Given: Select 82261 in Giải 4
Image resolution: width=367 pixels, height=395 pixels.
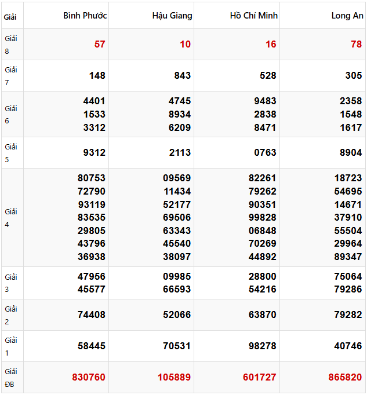Looking at the screenshot, I should (263, 178).
